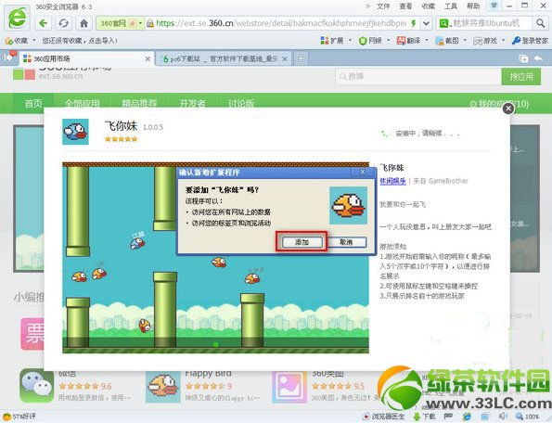The height and width of the screenshot is (423, 552).
Task: Click 取消 to cancel adding extension
Action: (x=346, y=242)
